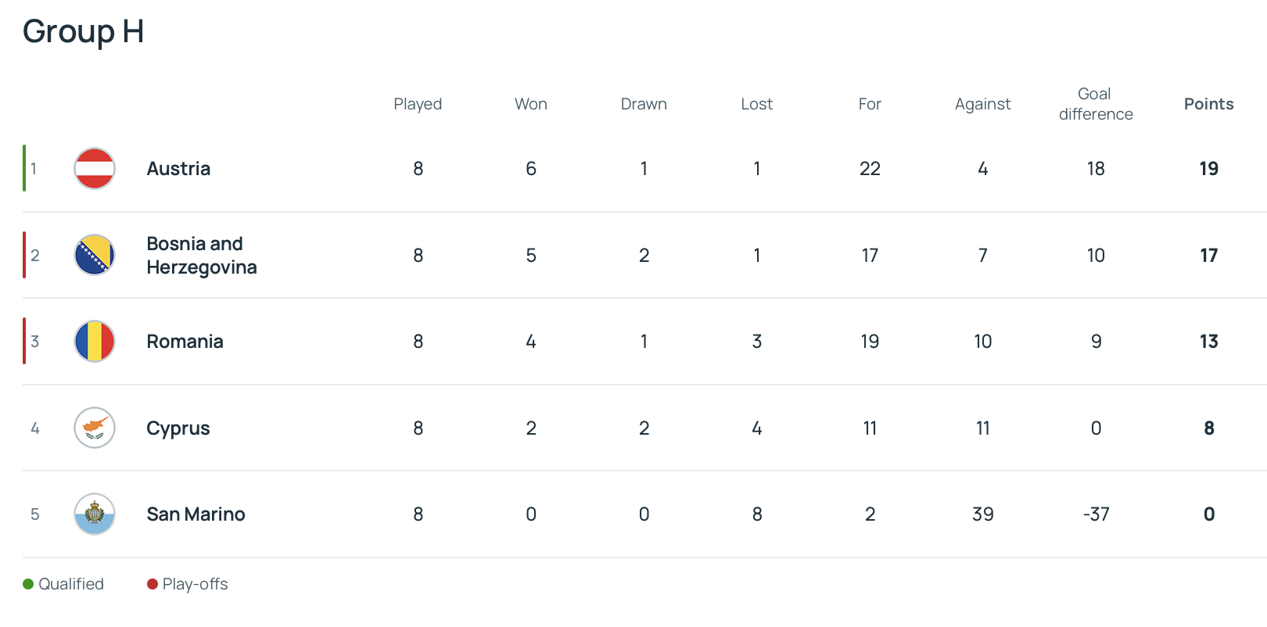Click the Points column header
Image resolution: width=1267 pixels, height=627 pixels.
tap(1208, 104)
